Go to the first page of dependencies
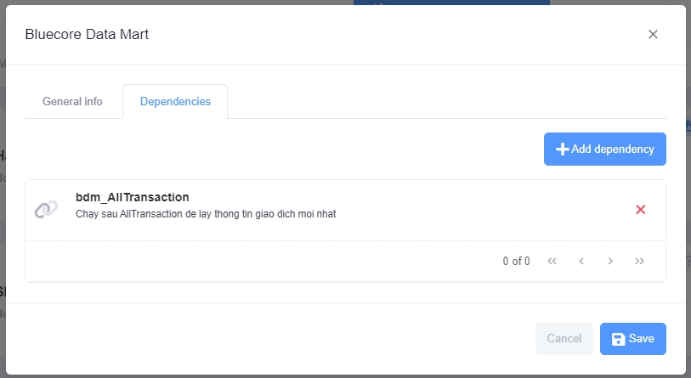The width and height of the screenshot is (691, 378). [x=552, y=261]
